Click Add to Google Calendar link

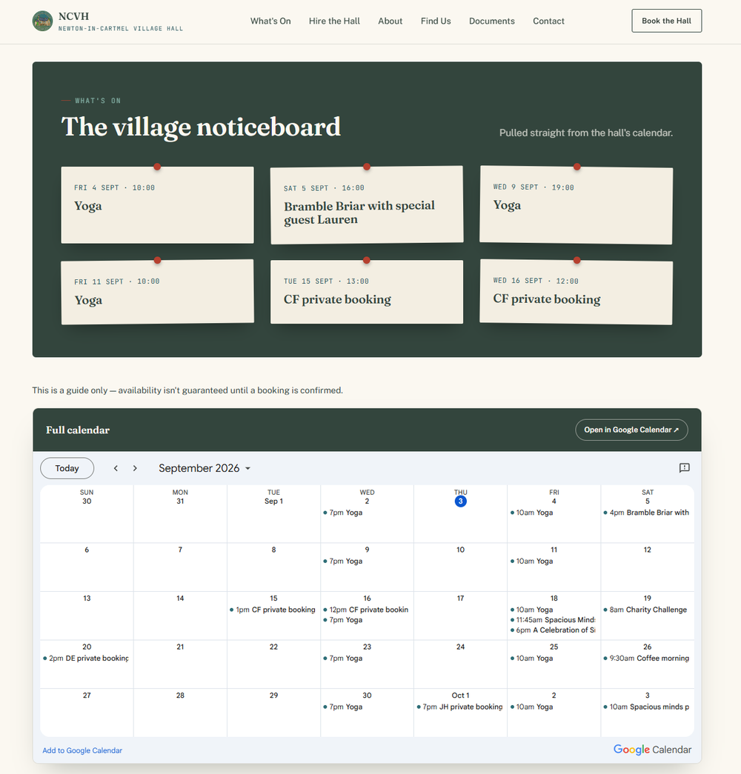(x=82, y=750)
